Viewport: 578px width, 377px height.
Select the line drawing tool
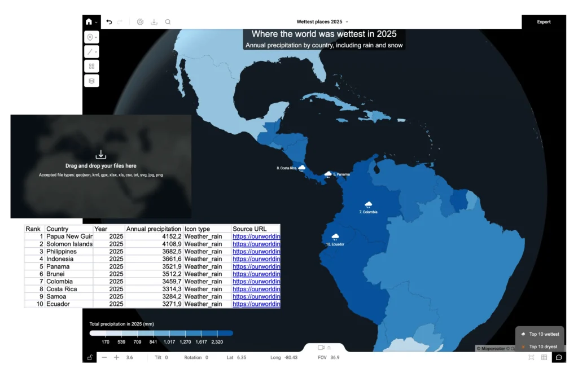click(x=90, y=51)
